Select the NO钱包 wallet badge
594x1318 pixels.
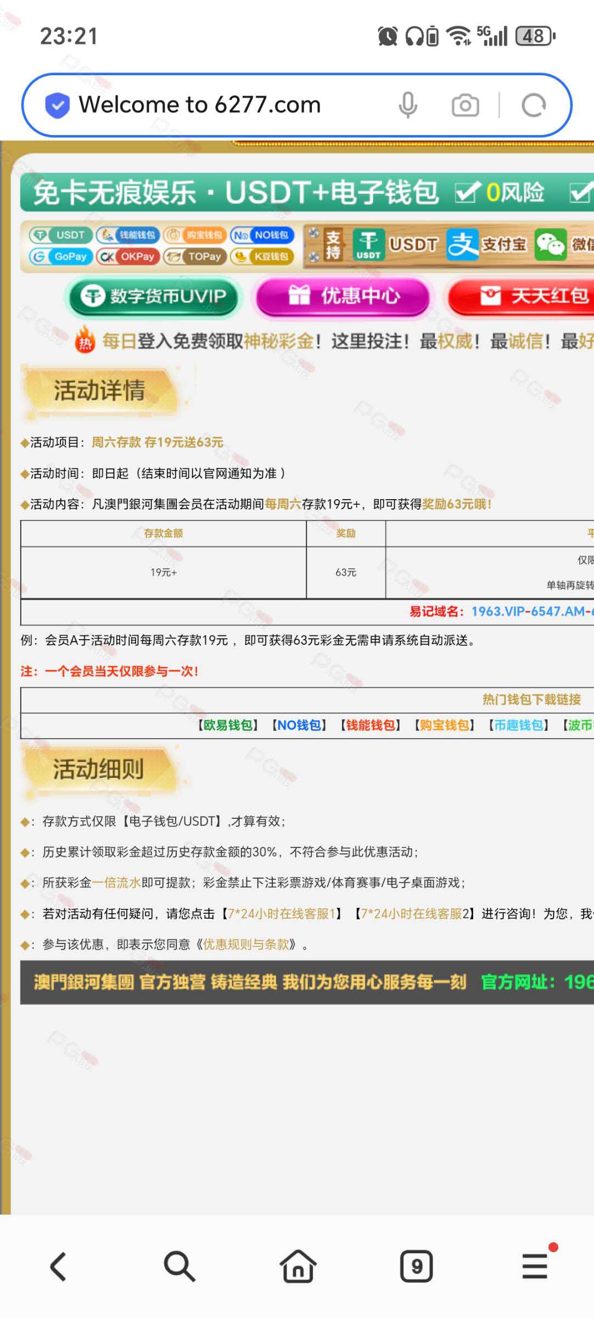coord(262,235)
